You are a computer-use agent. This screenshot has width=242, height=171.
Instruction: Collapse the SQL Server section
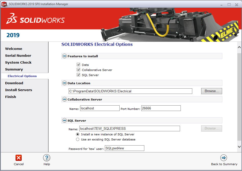64,120
